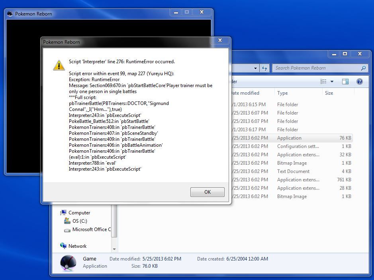The width and height of the screenshot is (374, 280).
Task: Open Explorer help with question mark icon
Action: pos(360,82)
